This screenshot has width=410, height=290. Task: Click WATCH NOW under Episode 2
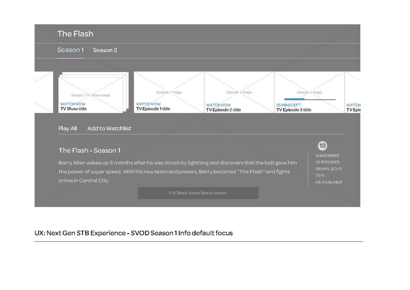(218, 105)
